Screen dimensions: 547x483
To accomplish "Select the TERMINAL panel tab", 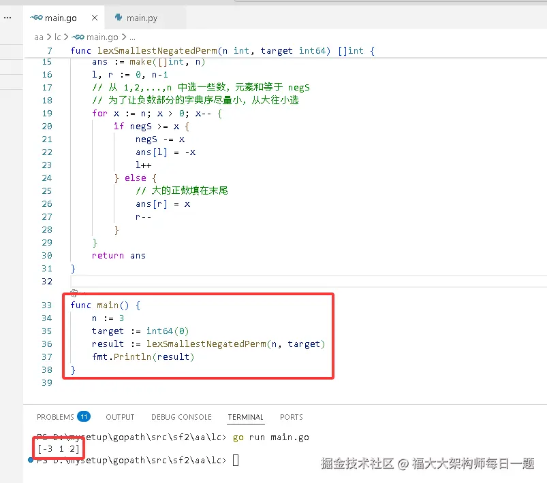I will coord(246,417).
